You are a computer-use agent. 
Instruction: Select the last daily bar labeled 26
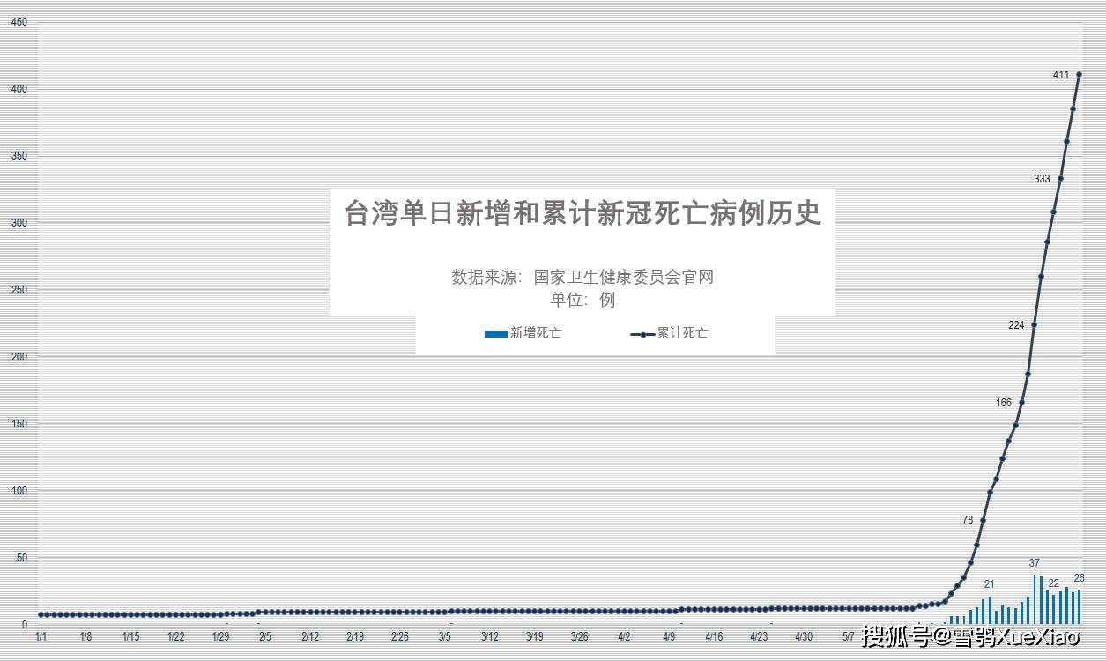[1080, 606]
